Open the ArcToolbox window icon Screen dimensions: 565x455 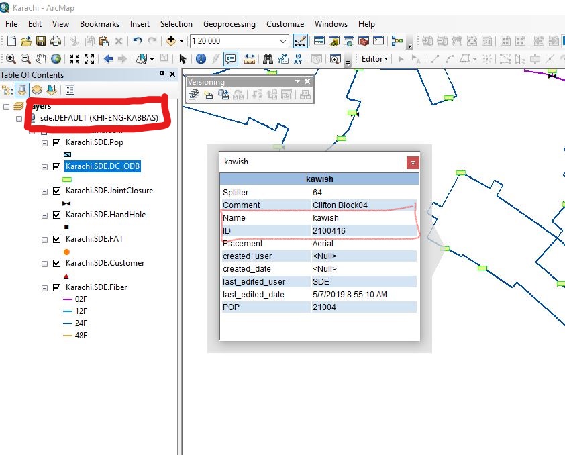[364, 41]
